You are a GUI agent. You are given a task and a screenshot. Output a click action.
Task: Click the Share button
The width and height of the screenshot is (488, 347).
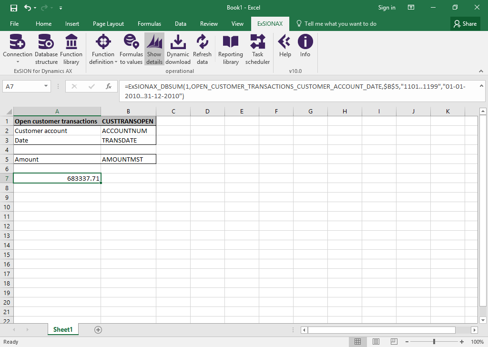click(x=465, y=24)
